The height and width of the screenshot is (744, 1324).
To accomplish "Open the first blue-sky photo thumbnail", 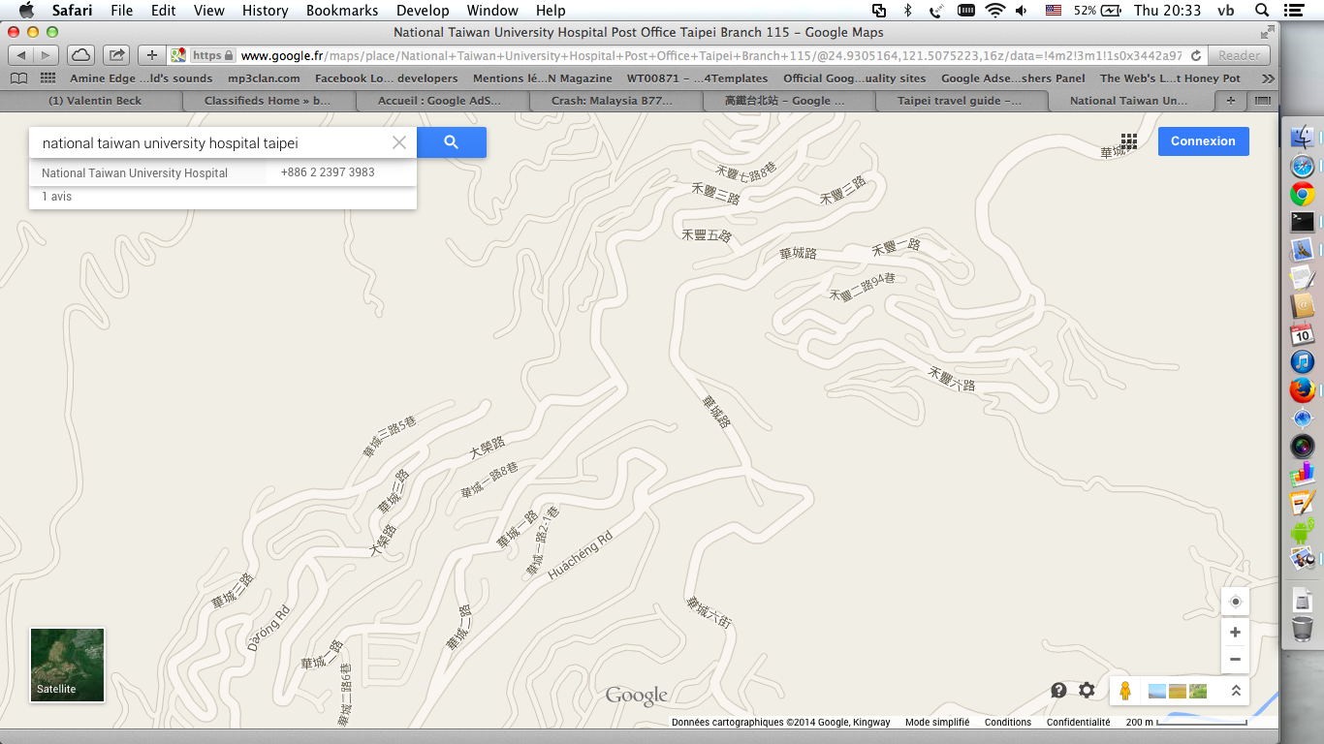I will [x=1156, y=691].
